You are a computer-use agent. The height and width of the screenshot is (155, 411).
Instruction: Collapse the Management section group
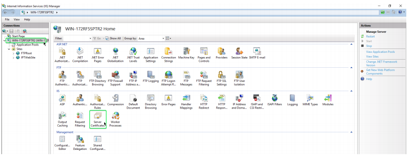(352, 132)
